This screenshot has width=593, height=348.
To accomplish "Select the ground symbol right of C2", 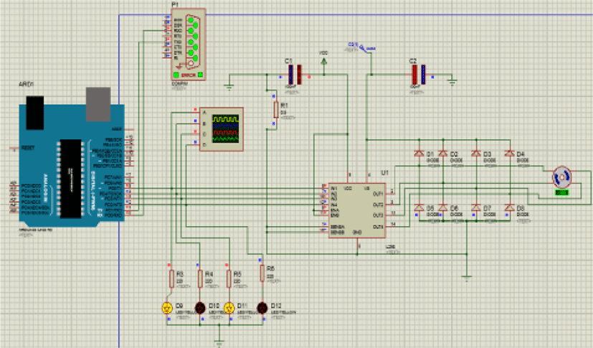I will (452, 81).
